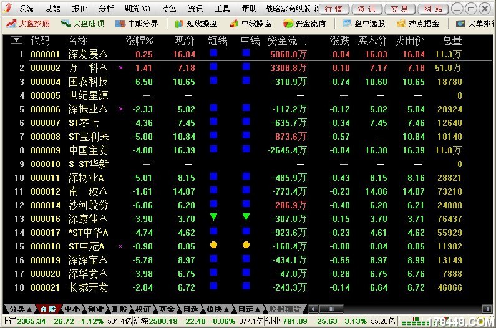Open the 短线操盘 toolbar tool
496x328 pixels.
click(196, 24)
